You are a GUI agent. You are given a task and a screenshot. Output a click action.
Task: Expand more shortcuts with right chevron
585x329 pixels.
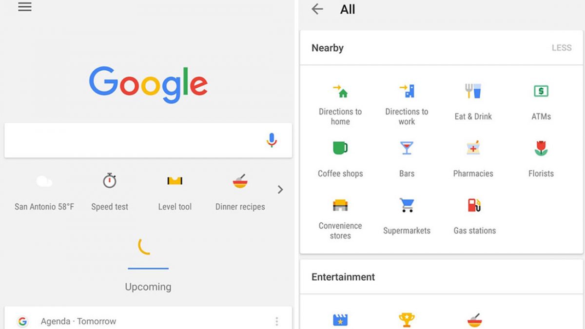point(280,190)
